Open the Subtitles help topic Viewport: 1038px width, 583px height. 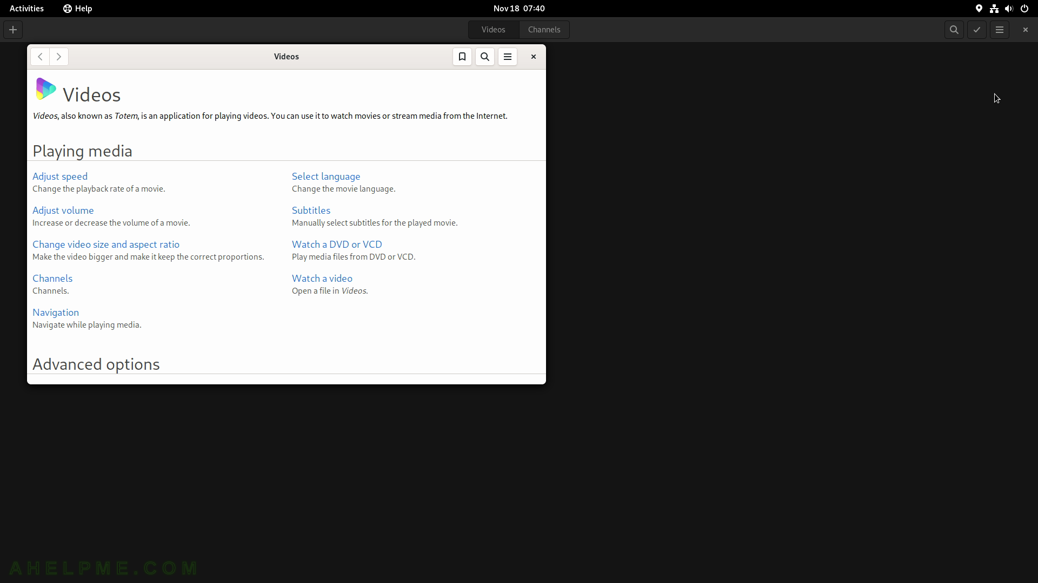[x=311, y=211]
